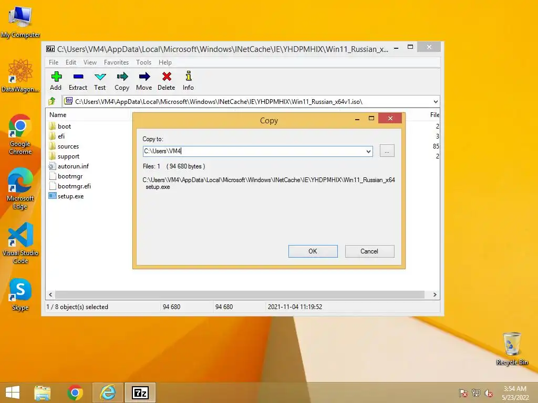538x403 pixels.
Task: Click the network tray icon
Action: pos(476,393)
